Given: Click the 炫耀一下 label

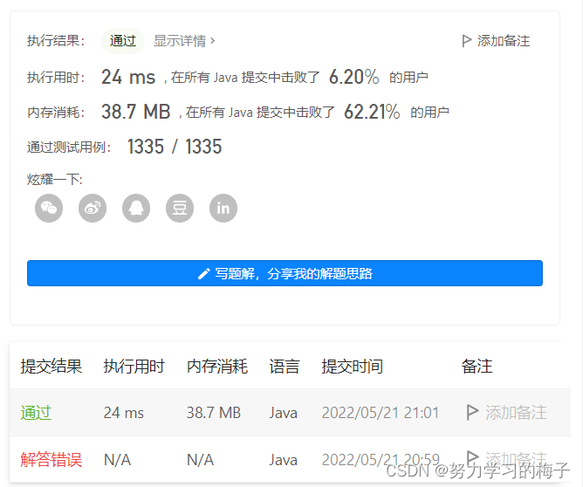Looking at the screenshot, I should [55, 180].
